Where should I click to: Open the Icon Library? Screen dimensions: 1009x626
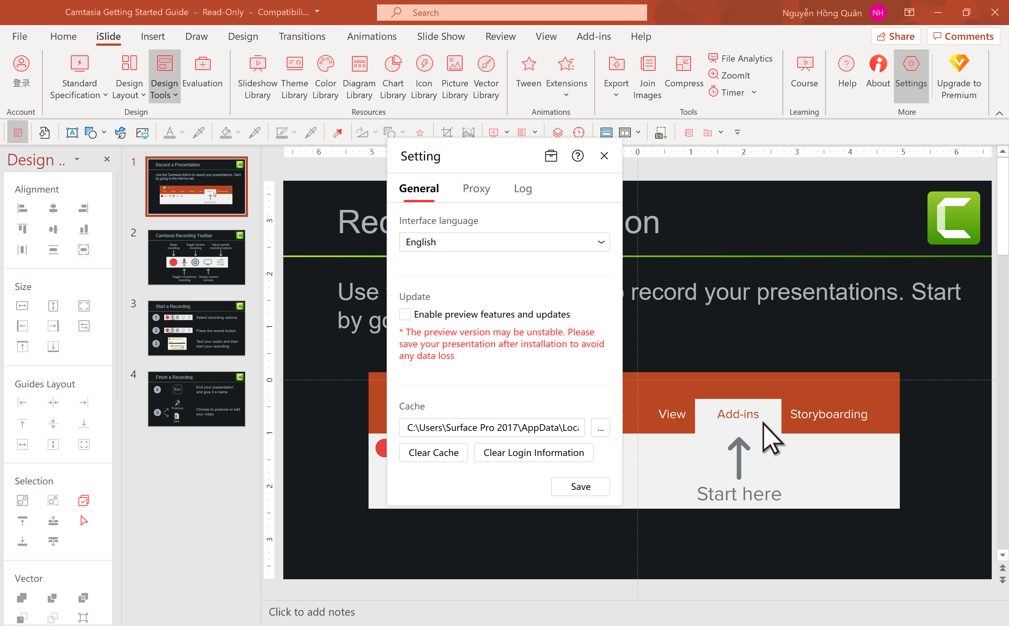[x=424, y=77]
